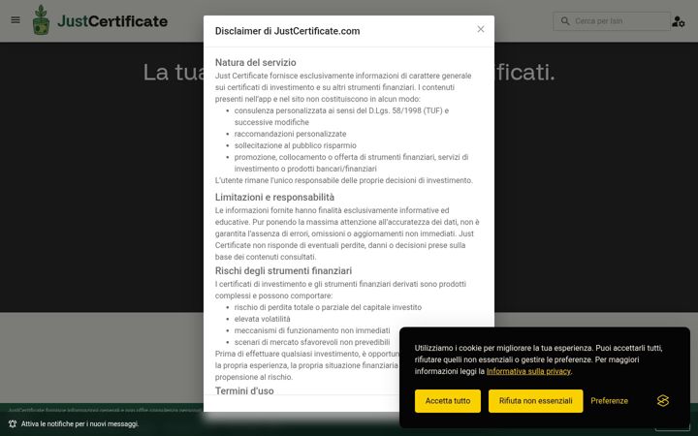Close the Disclaimer dialog with the X
The width and height of the screenshot is (698, 436).
[481, 29]
